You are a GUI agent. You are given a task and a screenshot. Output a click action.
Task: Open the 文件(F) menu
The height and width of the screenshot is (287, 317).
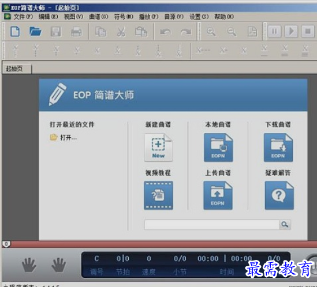pos(23,17)
